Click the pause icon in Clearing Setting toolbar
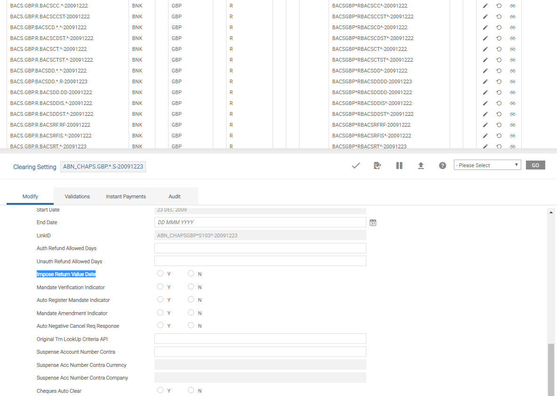Viewport: 557px width, 396px height. [399, 165]
